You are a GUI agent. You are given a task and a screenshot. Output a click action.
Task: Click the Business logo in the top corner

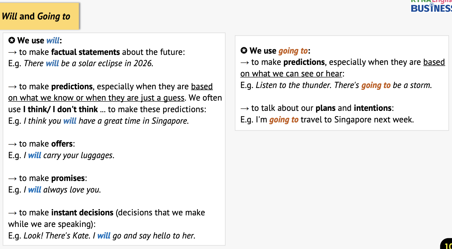(x=432, y=7)
